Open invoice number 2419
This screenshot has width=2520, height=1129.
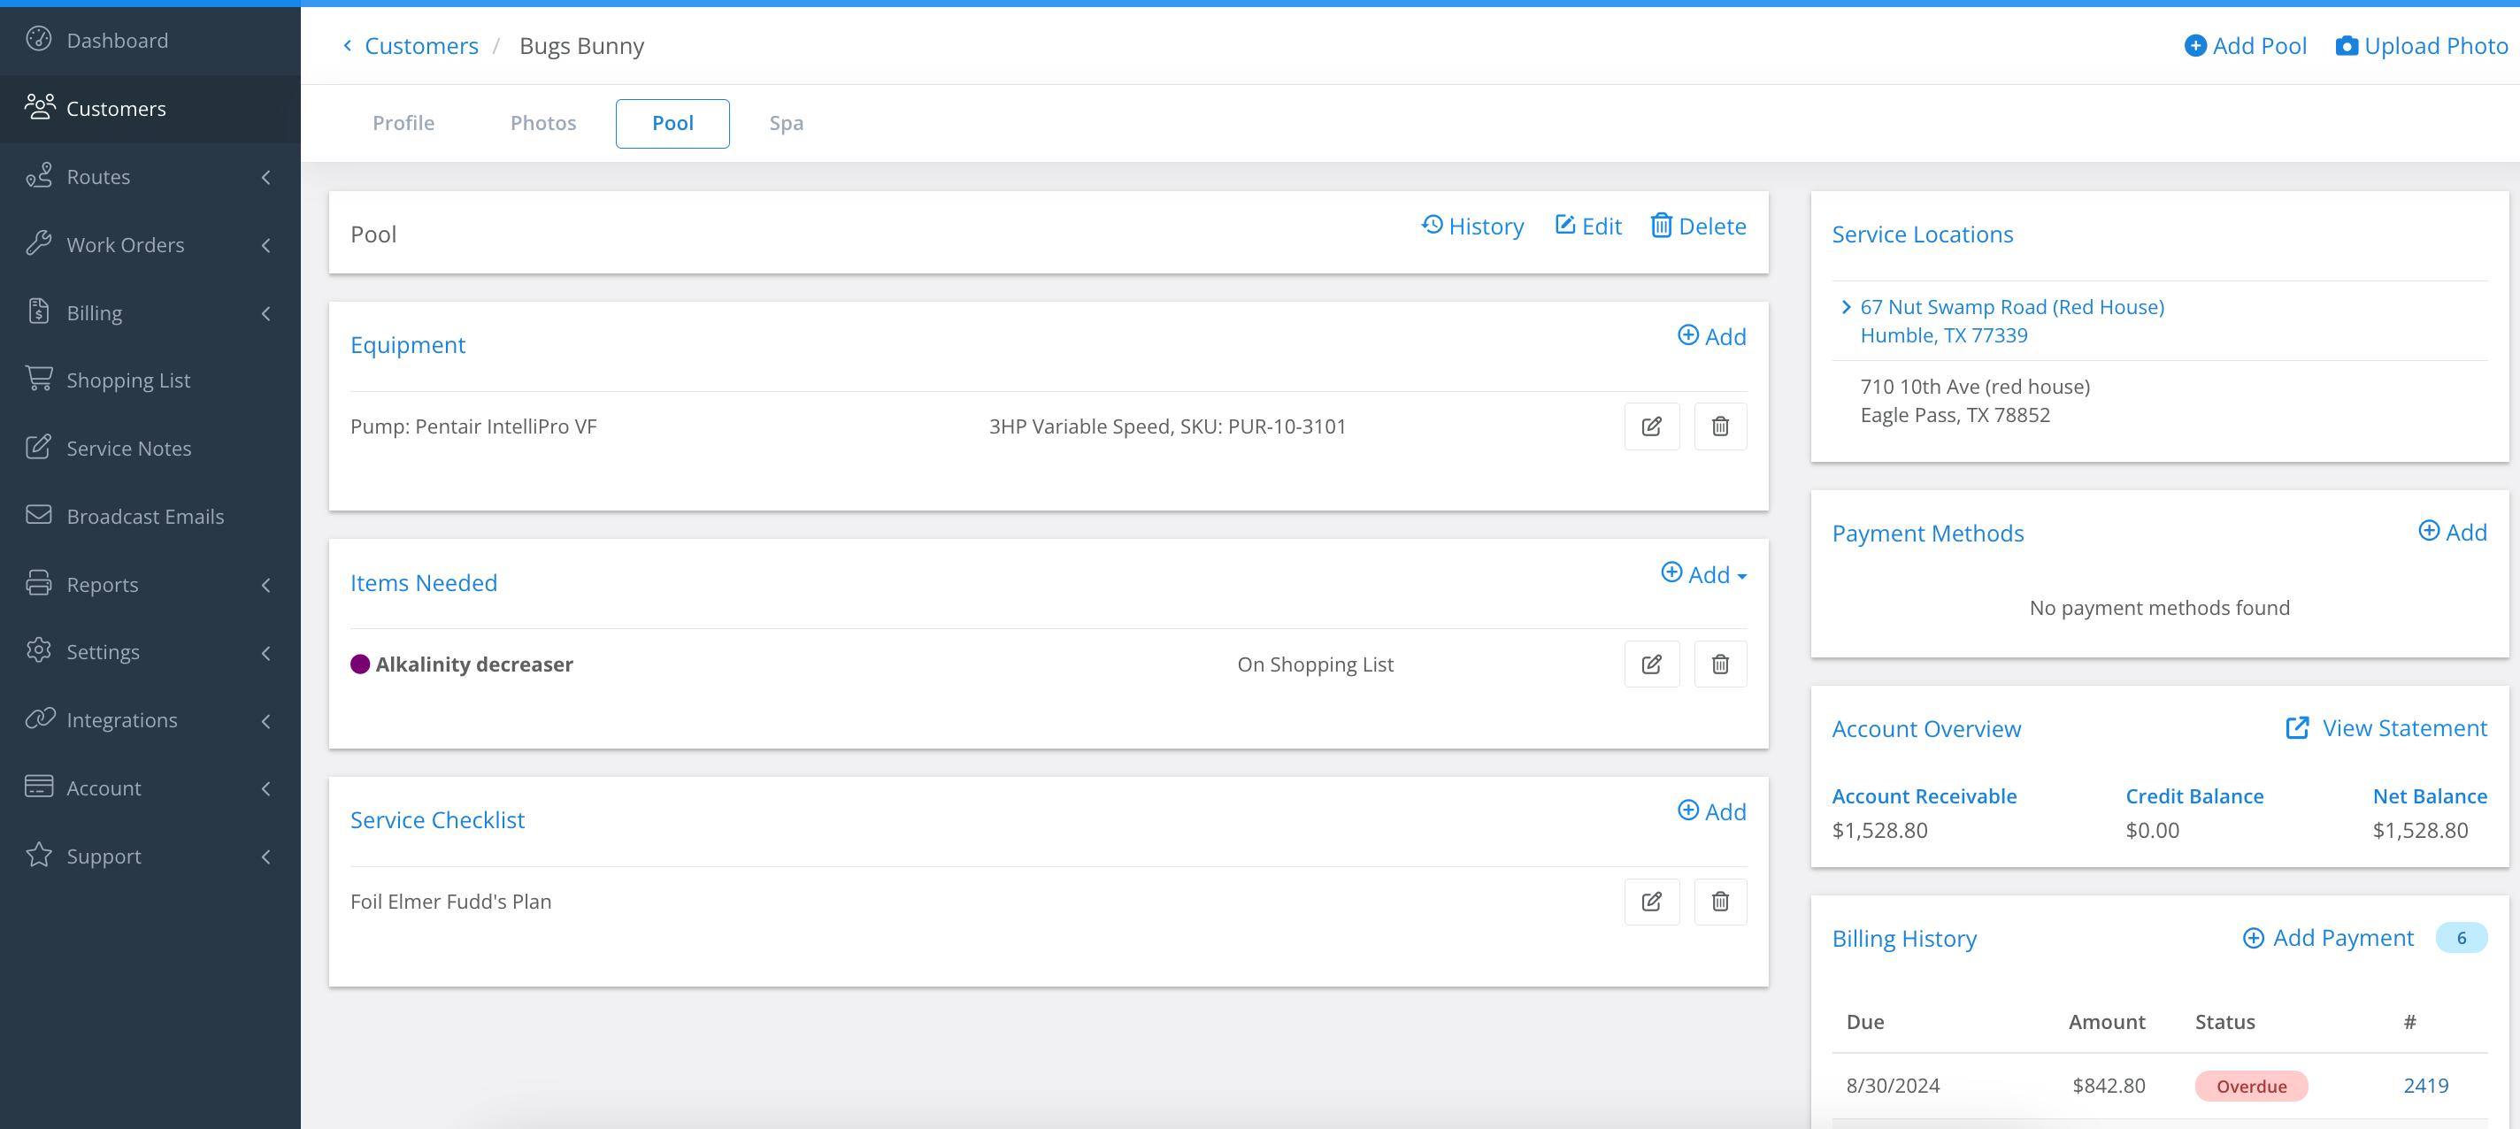pyautogui.click(x=2425, y=1085)
